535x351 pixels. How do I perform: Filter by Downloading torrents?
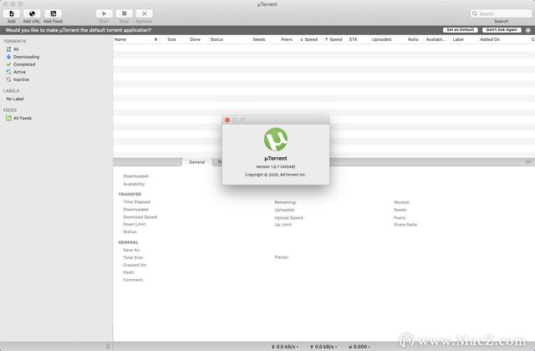(x=26, y=57)
